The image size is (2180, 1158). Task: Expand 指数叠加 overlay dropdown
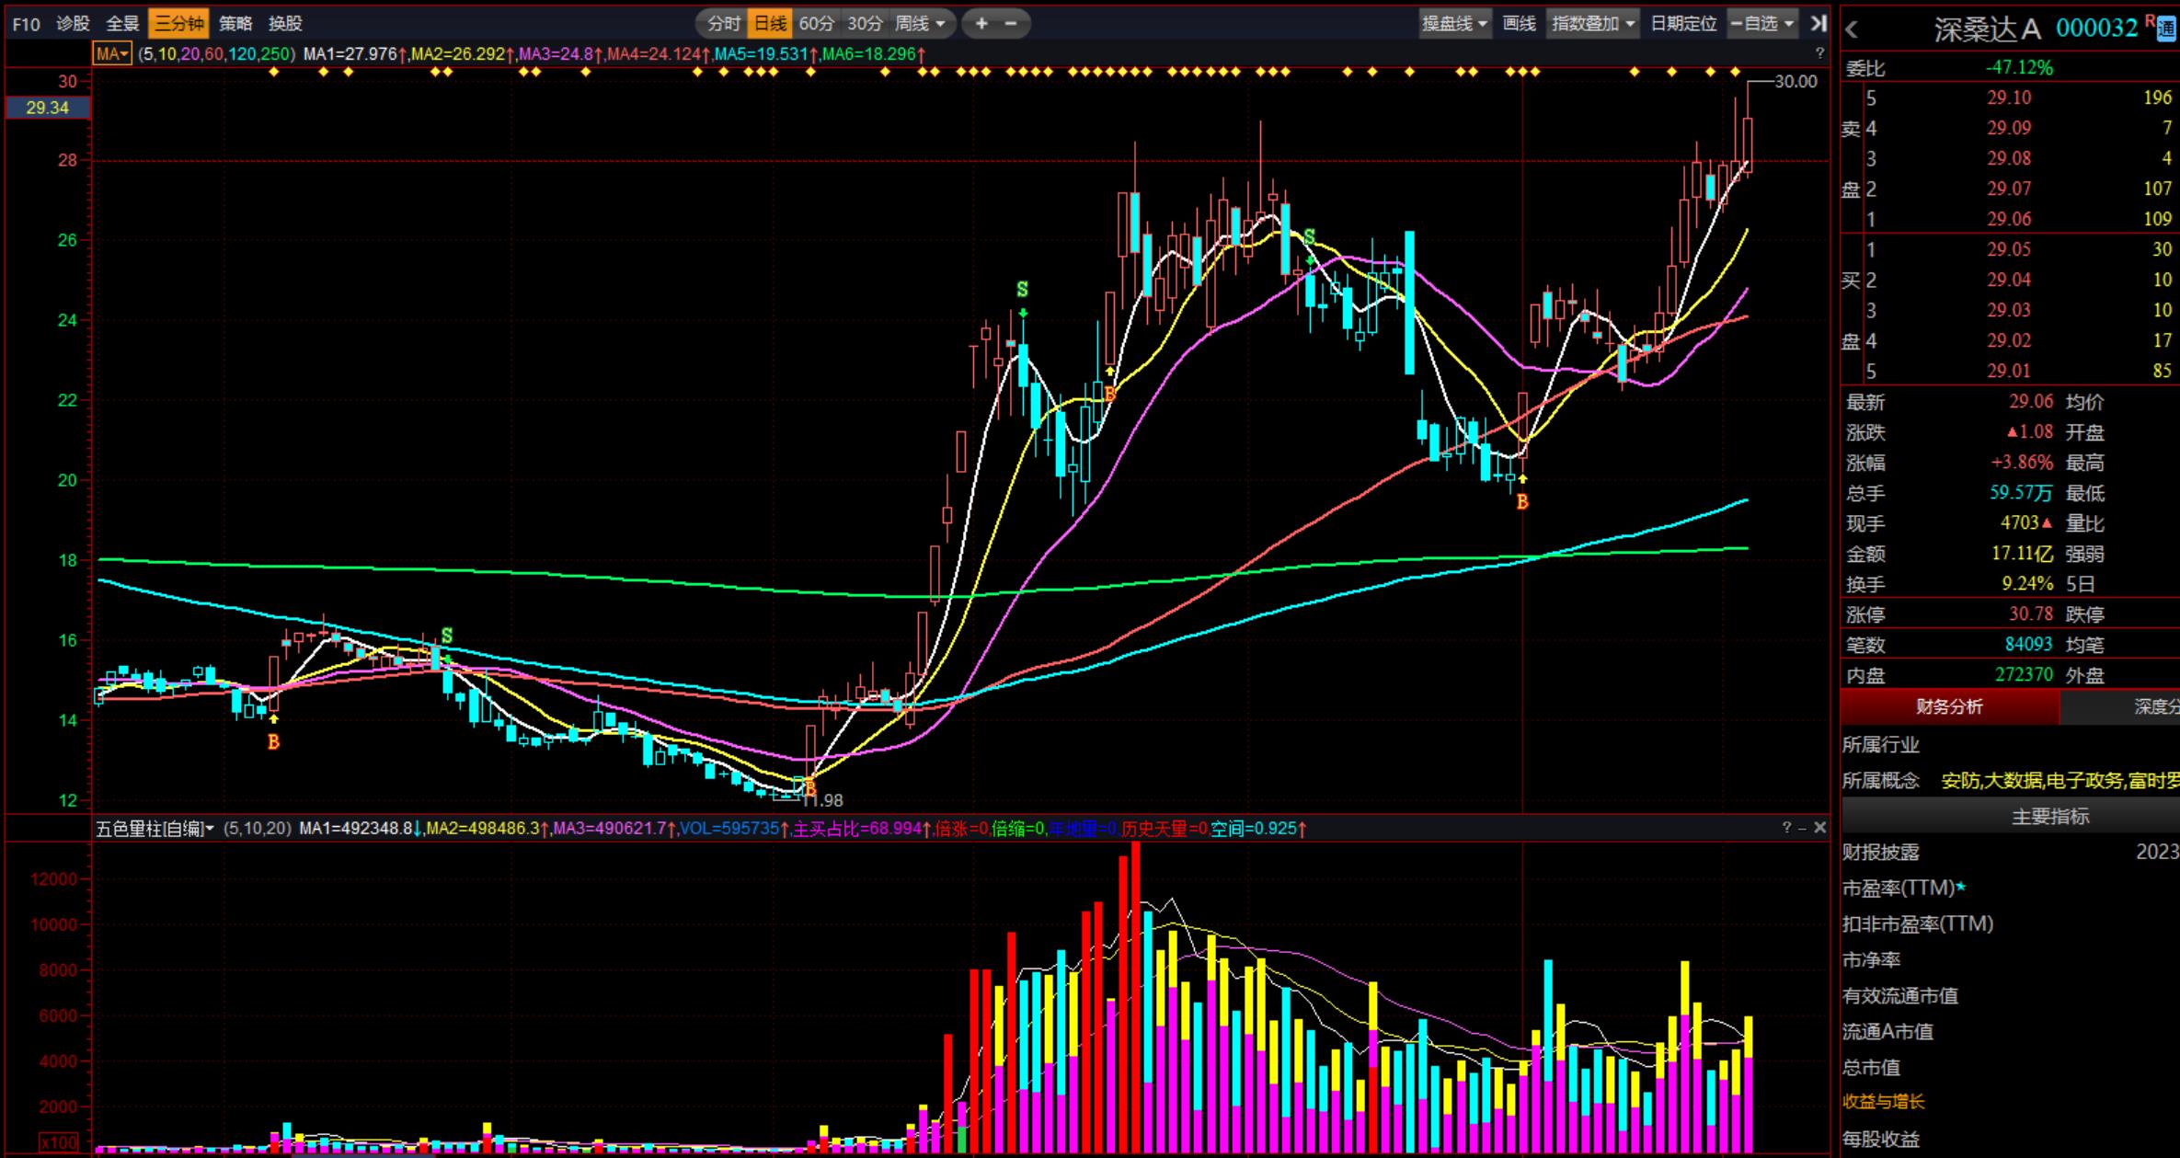(1593, 24)
